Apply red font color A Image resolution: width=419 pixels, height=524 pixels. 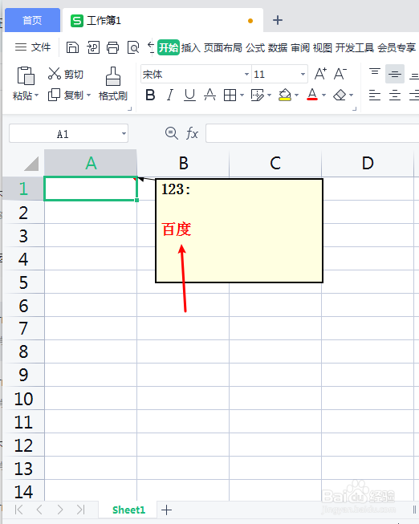[x=312, y=95]
